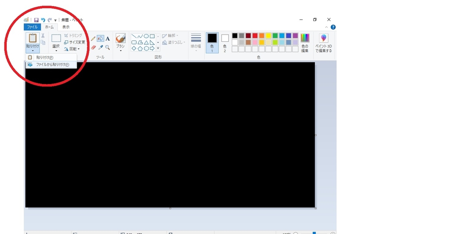This screenshot has width=452, height=234.
Task: Choose the Pentagon shape
Action: 140,48
